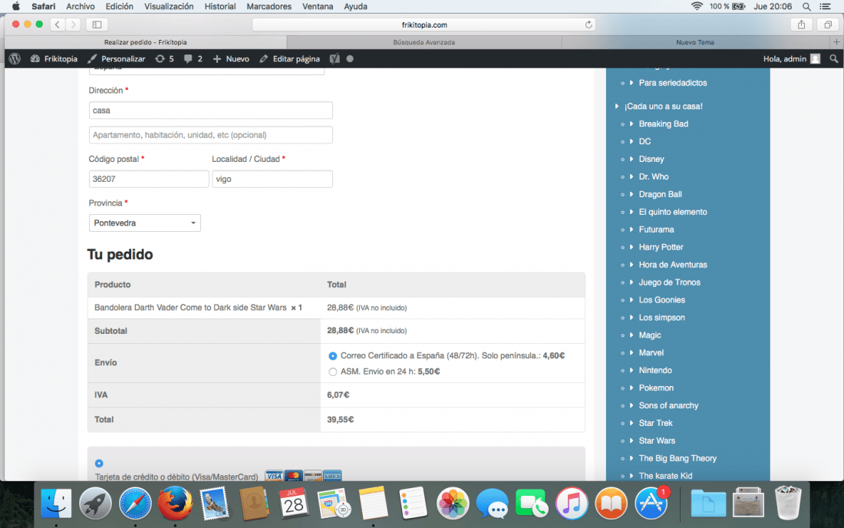Expand ¡Cada uno a su casa! section
Image resolution: width=844 pixels, height=528 pixels.
pos(617,106)
